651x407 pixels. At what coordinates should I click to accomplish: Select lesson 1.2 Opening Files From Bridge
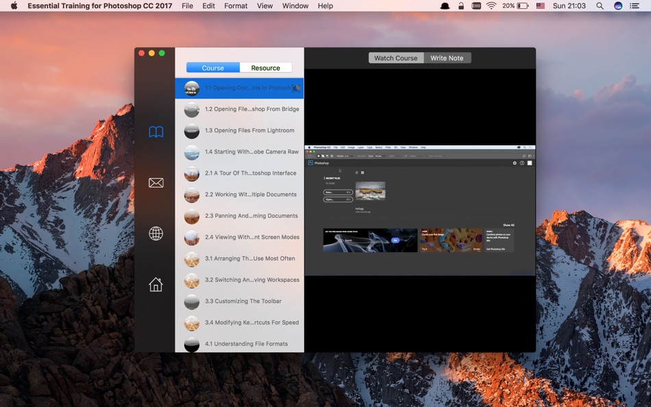[239, 109]
